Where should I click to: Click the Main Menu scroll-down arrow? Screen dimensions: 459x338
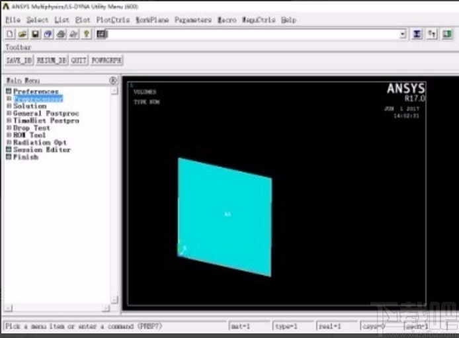114,300
